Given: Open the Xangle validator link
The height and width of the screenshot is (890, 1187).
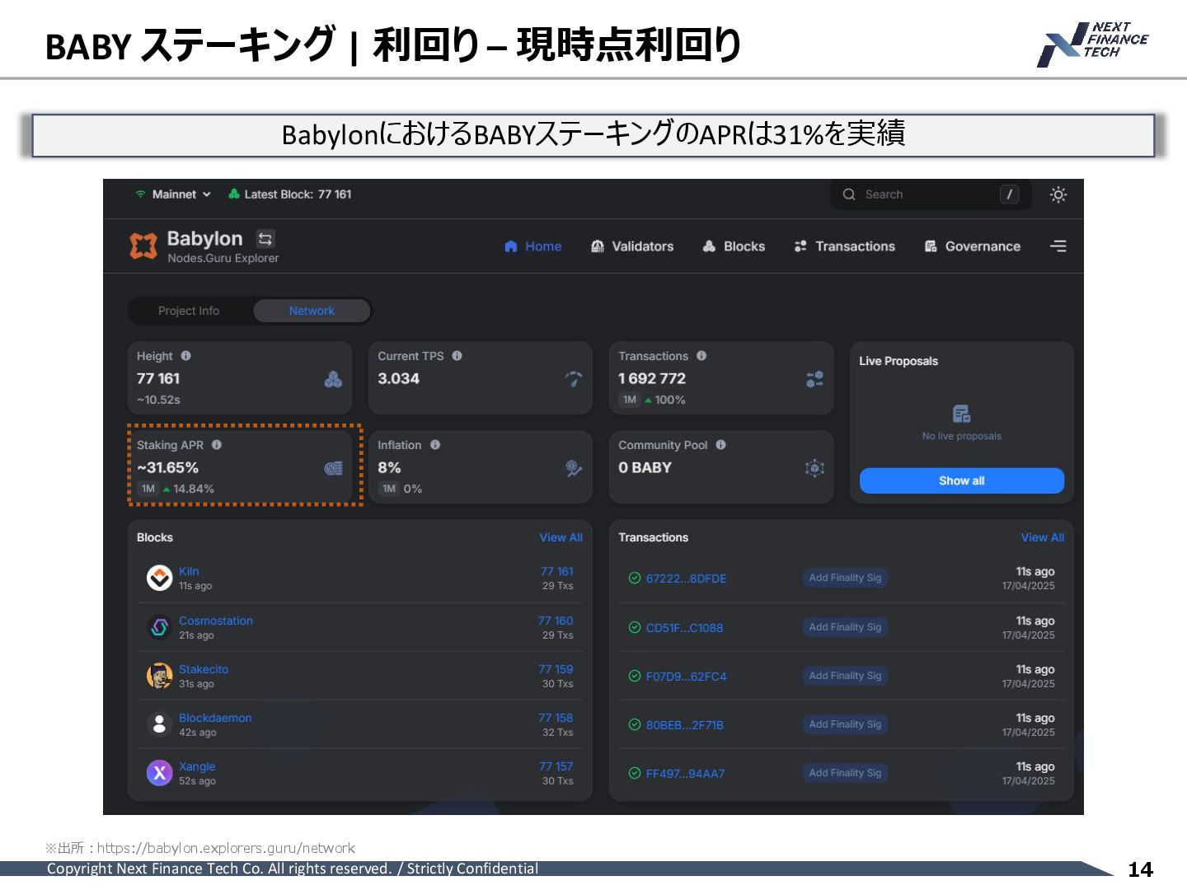Looking at the screenshot, I should [x=197, y=766].
